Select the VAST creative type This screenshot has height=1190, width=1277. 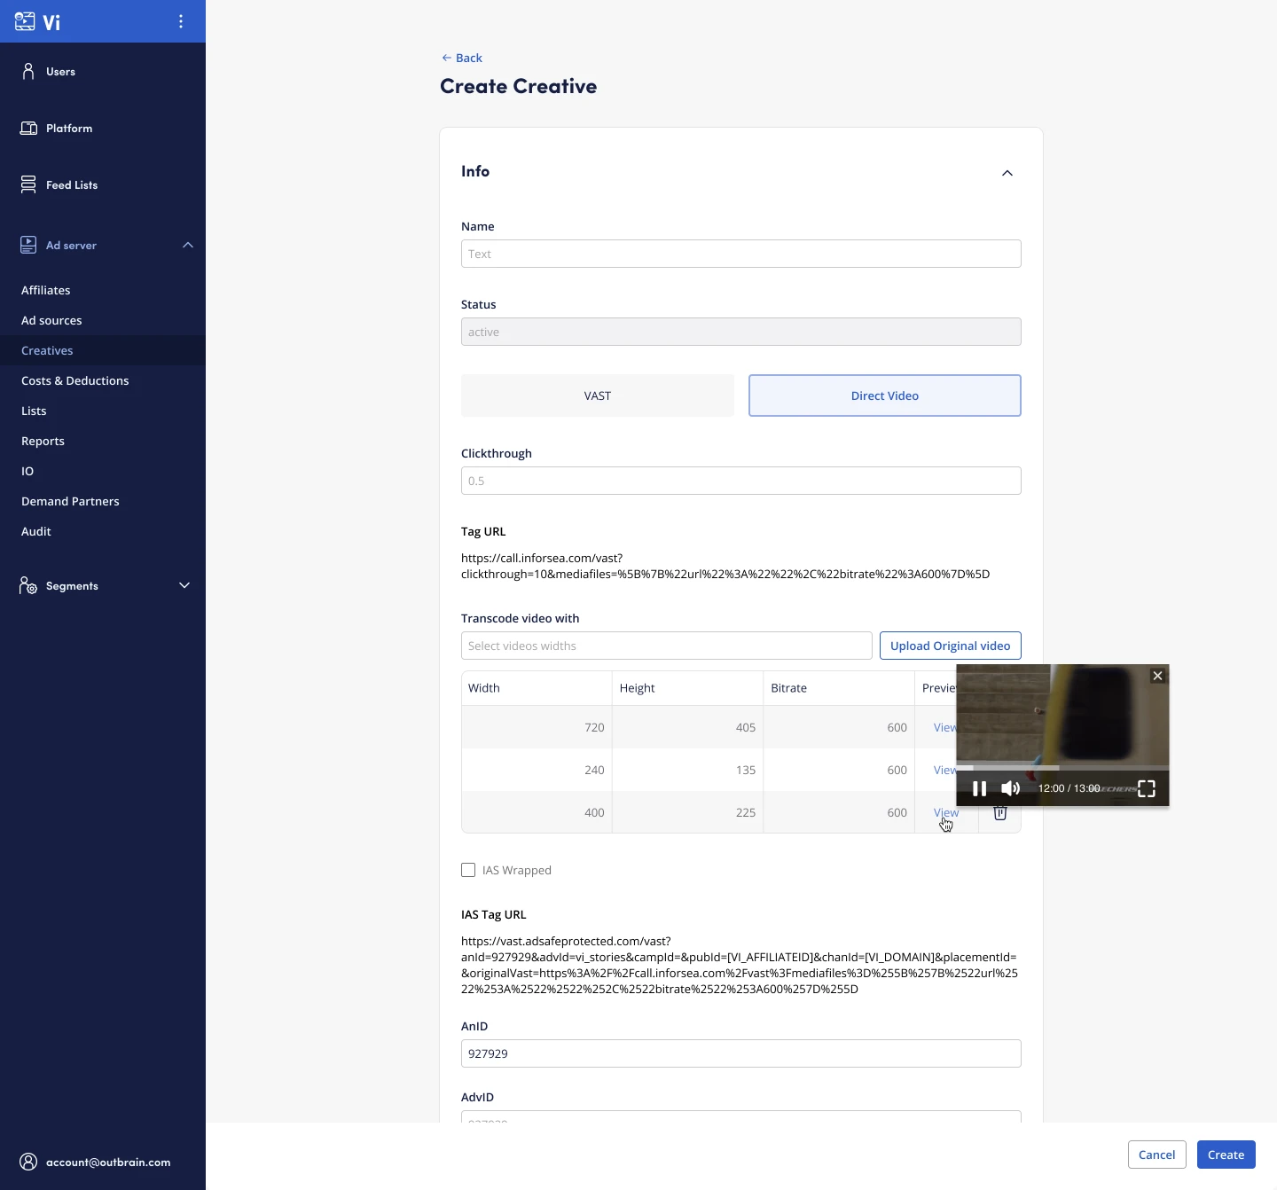point(598,395)
